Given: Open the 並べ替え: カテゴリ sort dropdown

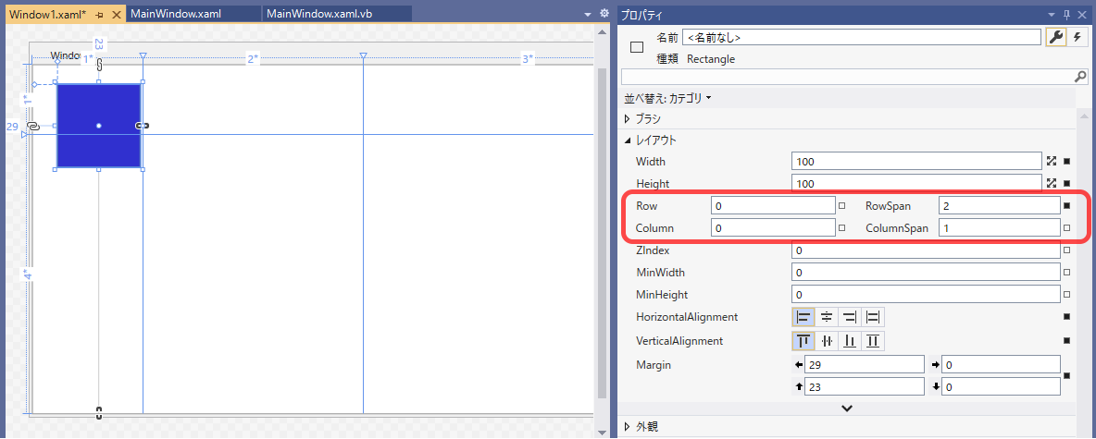Looking at the screenshot, I should [x=667, y=98].
